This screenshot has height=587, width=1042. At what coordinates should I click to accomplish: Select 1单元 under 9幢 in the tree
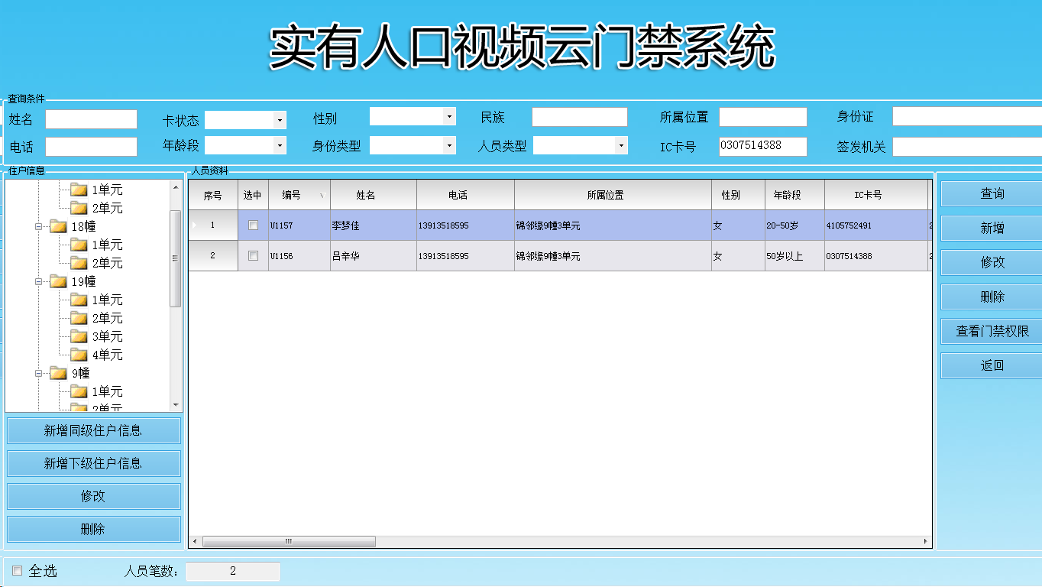tap(107, 391)
